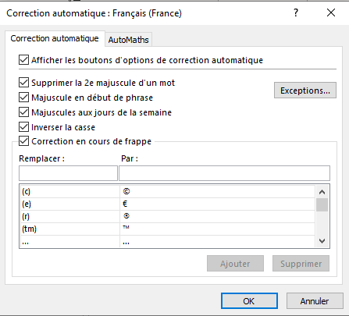Viewport: 349px width, 316px height.
Task: Uncheck Supprimer la 2e majuscule d'un mot
Action: coord(23,83)
